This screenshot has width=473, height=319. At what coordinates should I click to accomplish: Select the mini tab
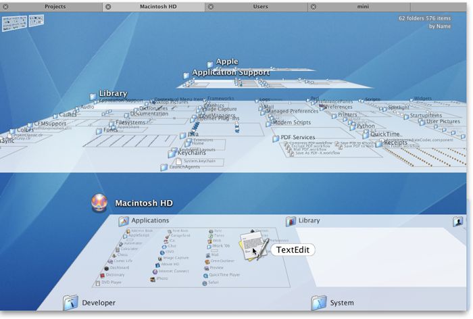point(363,6)
